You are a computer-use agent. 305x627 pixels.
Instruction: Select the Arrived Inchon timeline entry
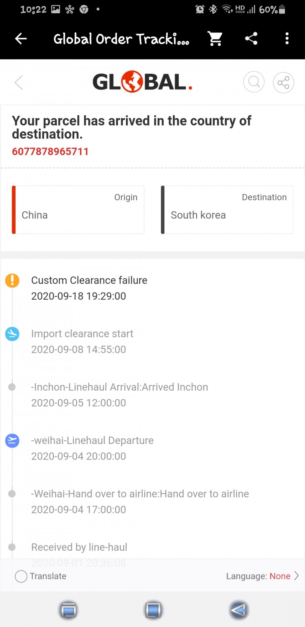tap(120, 395)
